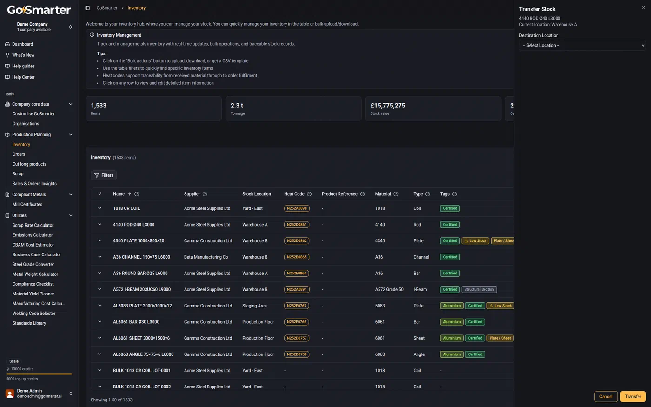Expand the 4340 PLATE 1000×500×20 row
Image resolution: width=651 pixels, height=407 pixels.
click(100, 241)
